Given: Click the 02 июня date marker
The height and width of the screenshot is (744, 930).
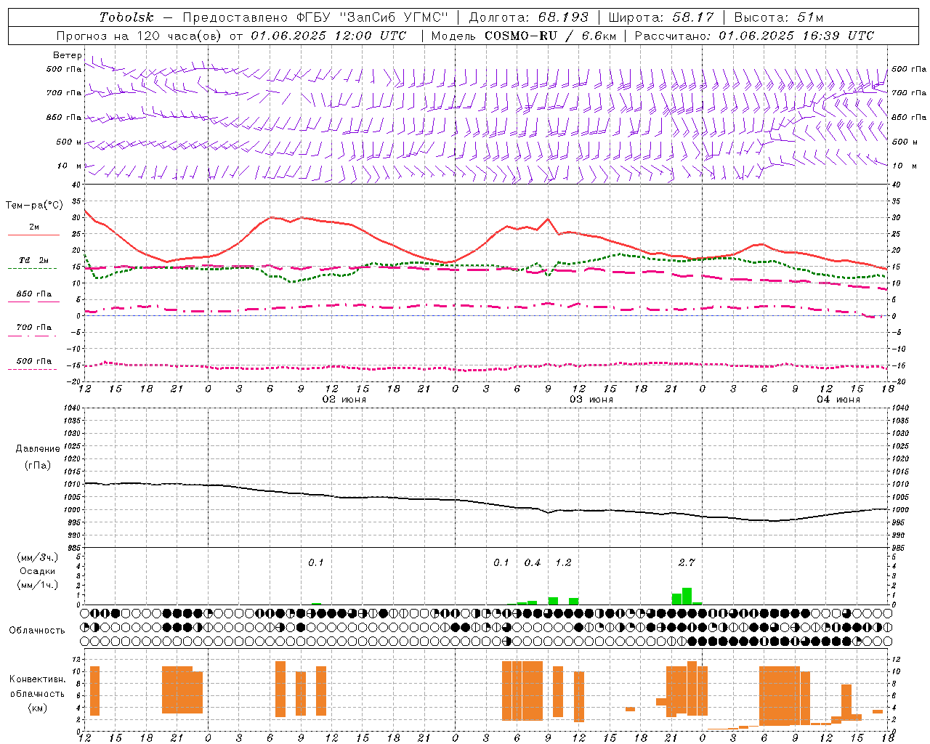Looking at the screenshot, I should click(x=344, y=400).
